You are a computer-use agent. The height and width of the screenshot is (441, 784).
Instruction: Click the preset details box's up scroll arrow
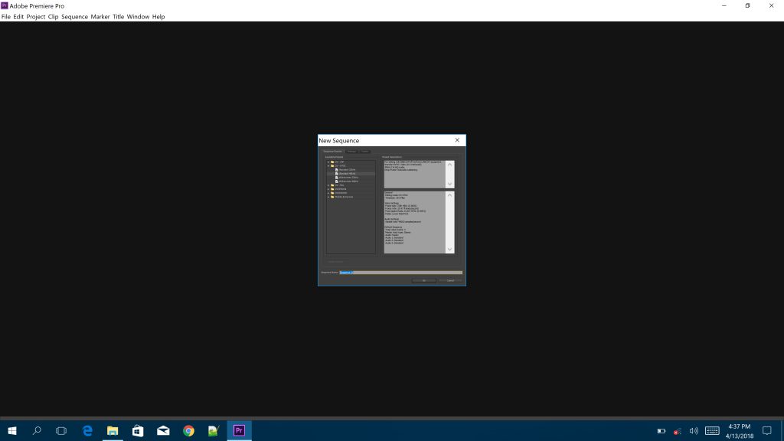tap(449, 195)
